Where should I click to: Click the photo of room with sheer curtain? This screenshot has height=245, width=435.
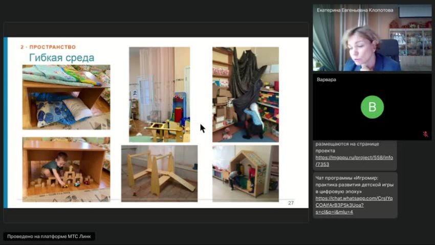160,94
